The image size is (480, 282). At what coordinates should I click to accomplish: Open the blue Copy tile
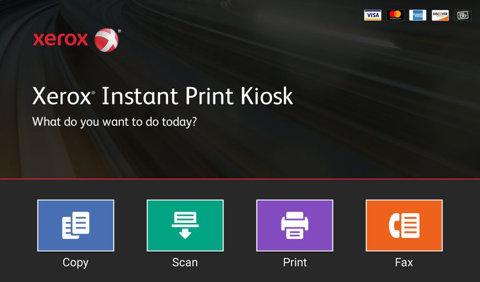coord(76,225)
